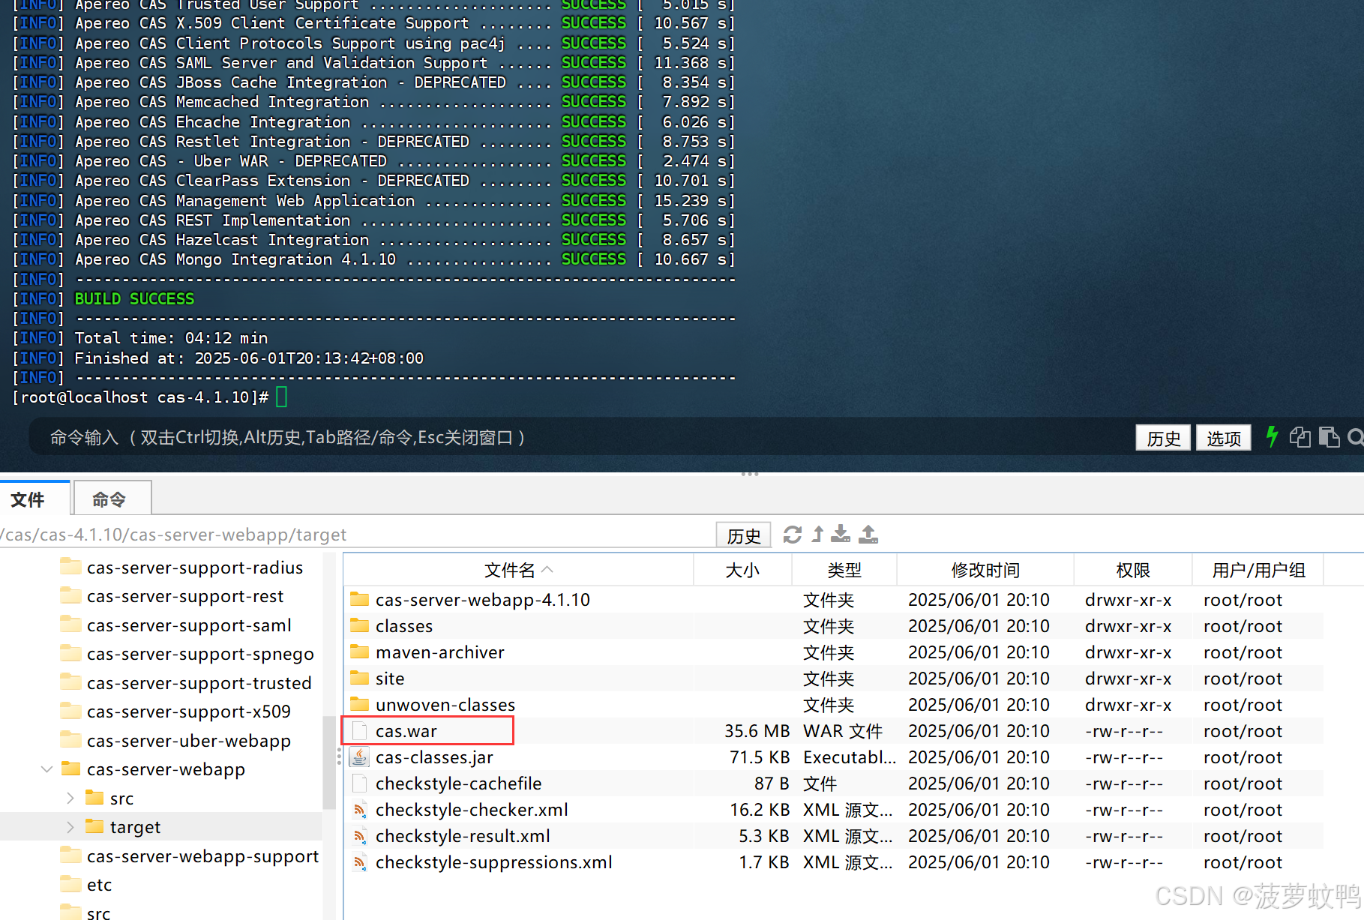Sort by the 大小 column header

pos(742,570)
